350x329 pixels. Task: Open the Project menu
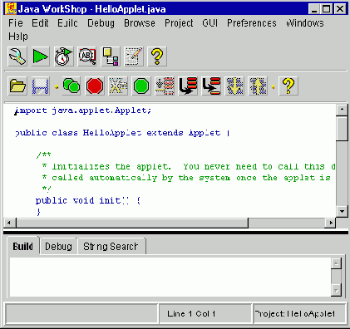[179, 23]
